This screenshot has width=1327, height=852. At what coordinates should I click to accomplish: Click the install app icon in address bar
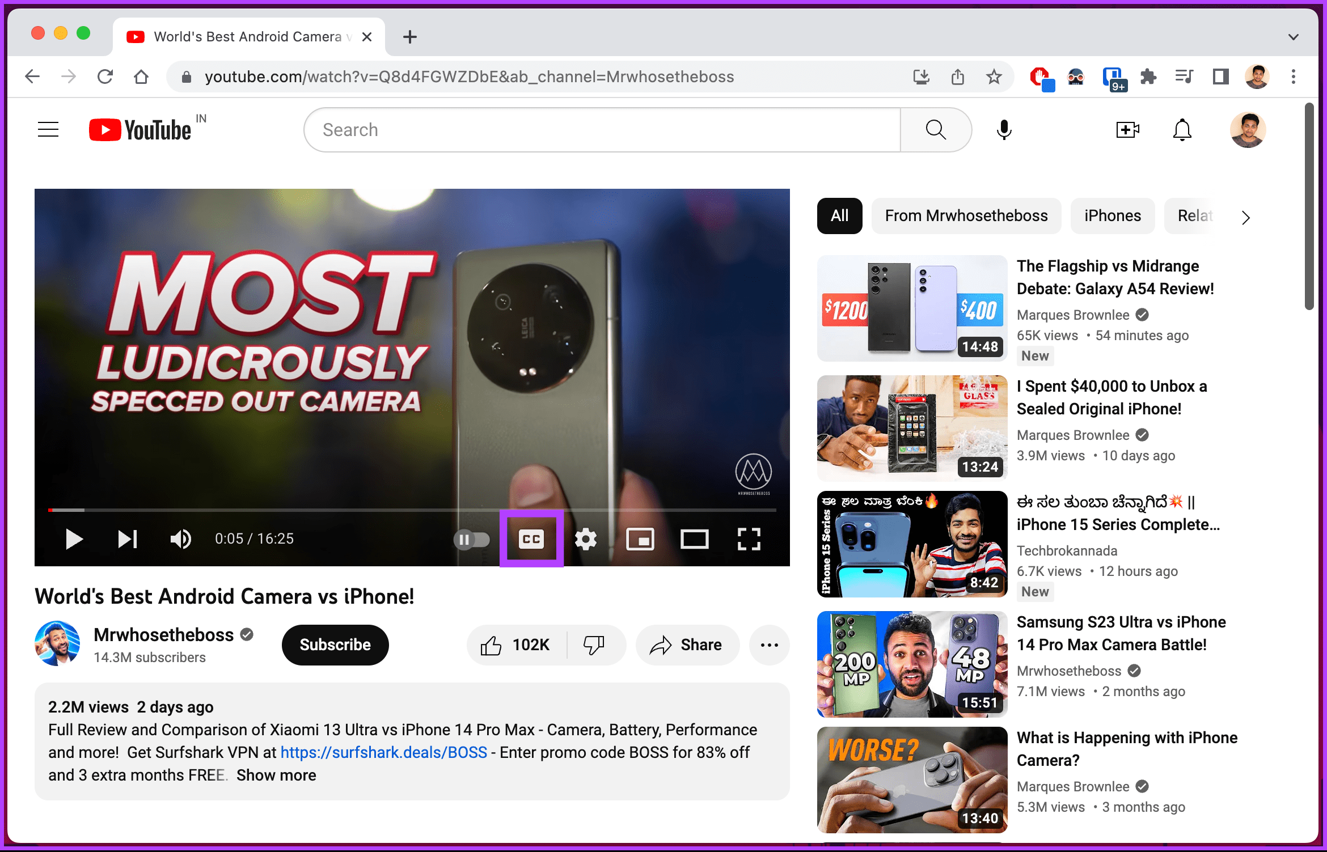pyautogui.click(x=922, y=77)
